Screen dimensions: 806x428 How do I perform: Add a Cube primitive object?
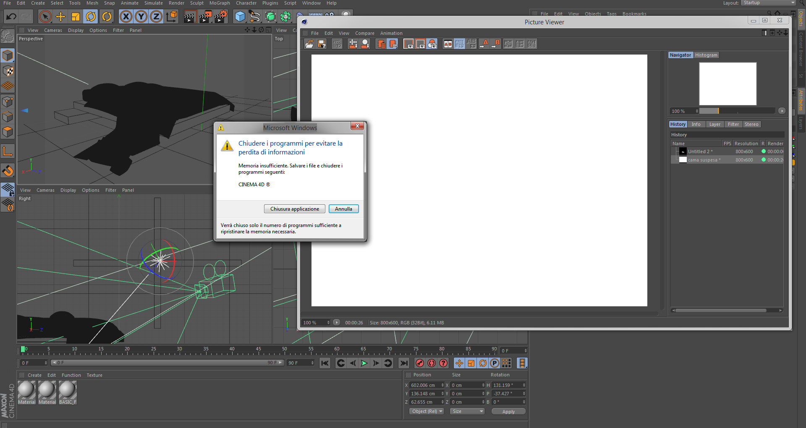click(x=240, y=17)
